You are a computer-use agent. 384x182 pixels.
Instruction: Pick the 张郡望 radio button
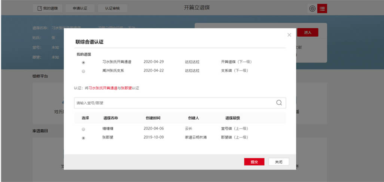83,138
